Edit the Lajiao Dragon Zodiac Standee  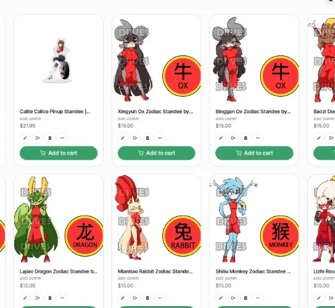pyautogui.click(x=25, y=298)
